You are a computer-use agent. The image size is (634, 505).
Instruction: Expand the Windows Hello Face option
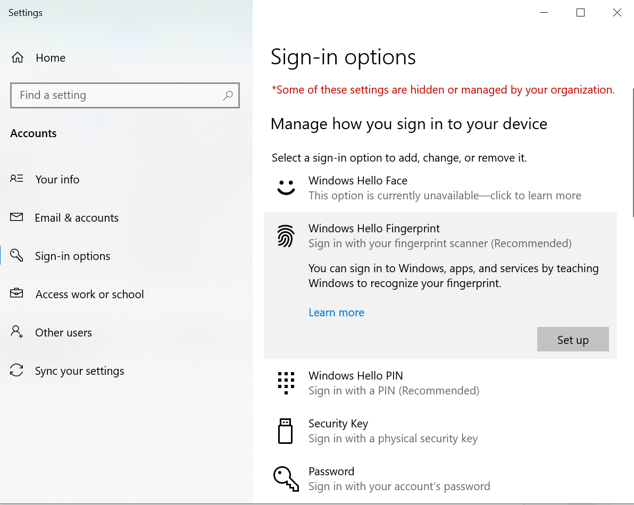[x=440, y=188]
